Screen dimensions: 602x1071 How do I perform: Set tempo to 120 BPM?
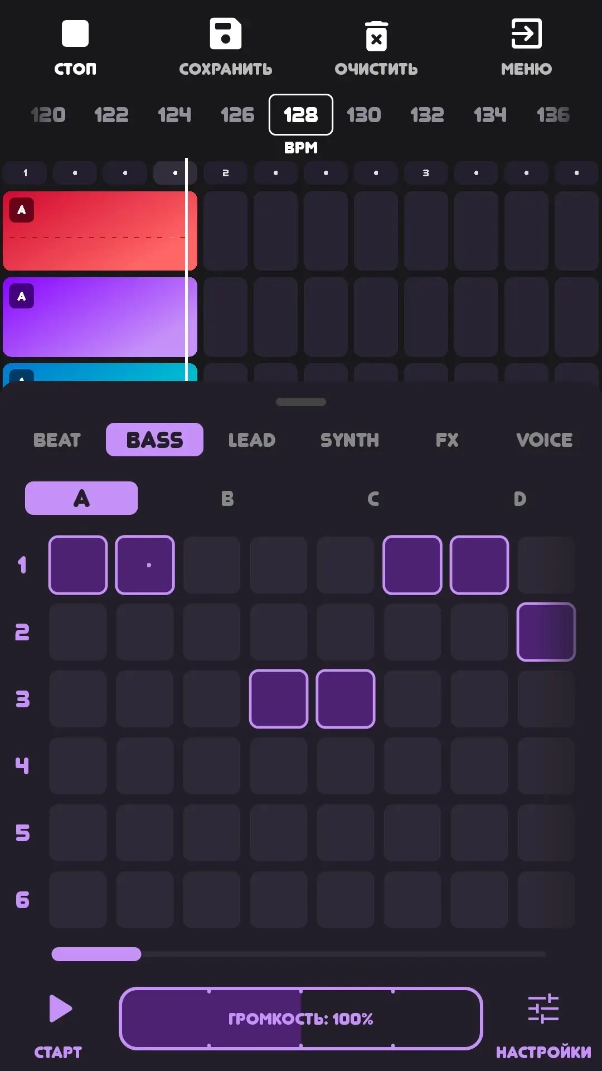[48, 115]
